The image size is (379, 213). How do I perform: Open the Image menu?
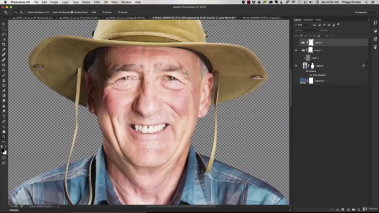point(54,2)
